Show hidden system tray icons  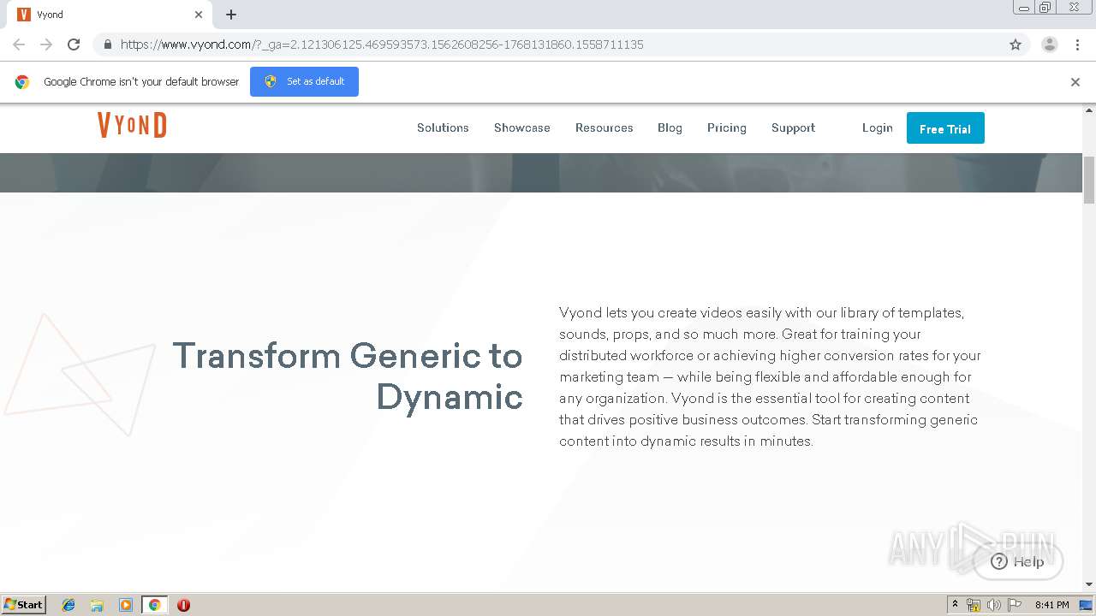[955, 605]
